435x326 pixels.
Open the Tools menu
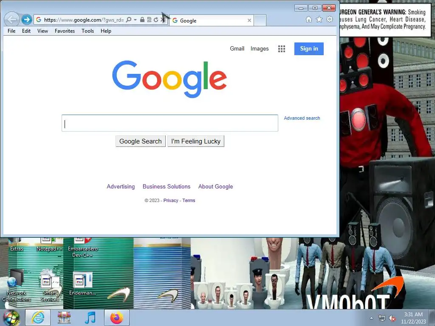tap(88, 31)
